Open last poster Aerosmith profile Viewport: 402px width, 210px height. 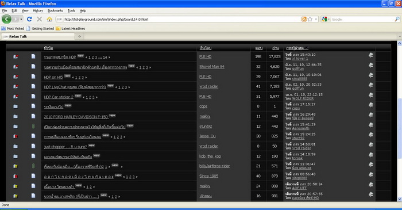tap(300, 128)
